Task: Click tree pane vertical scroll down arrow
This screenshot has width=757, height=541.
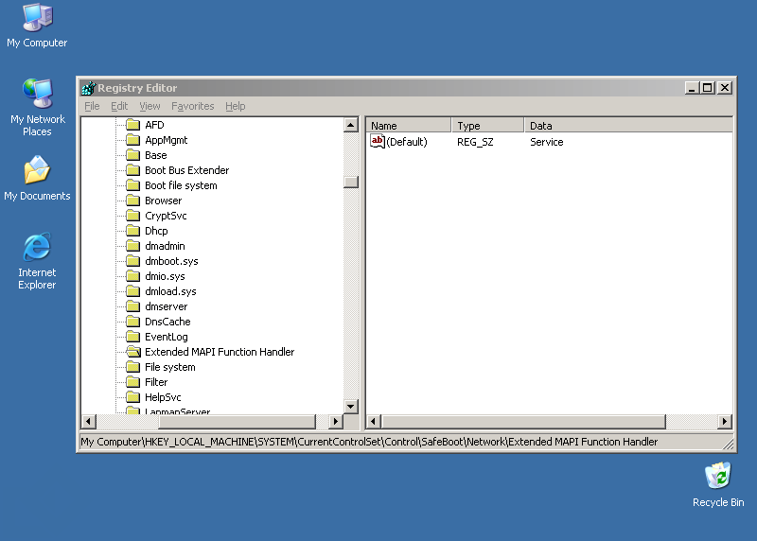Action: (351, 407)
